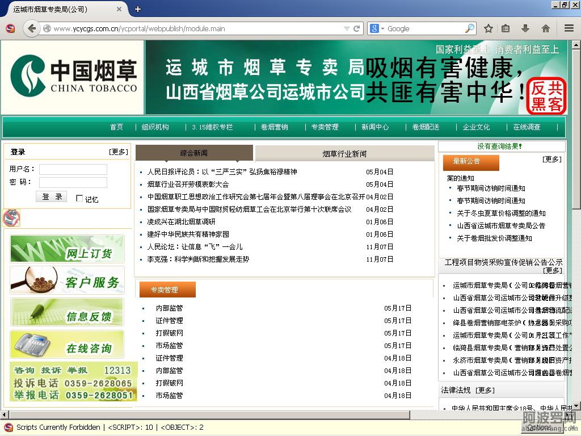This screenshot has height=436, width=581.
Task: Open the 人民日报评论员 news article link
Action: pos(222,172)
